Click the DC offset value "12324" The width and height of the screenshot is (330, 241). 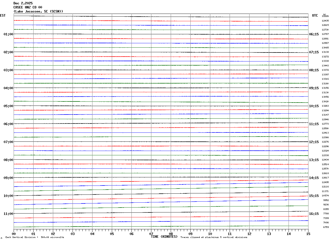[325, 151]
